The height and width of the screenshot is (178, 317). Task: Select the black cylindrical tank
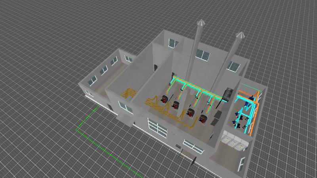coord(229,94)
